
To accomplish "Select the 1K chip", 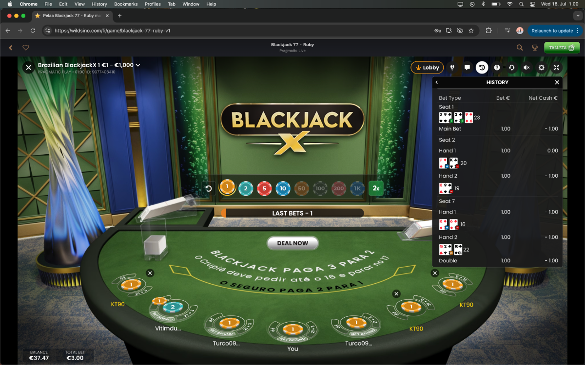I will [357, 188].
